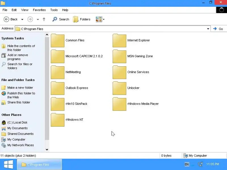Click the Views icon in toolbar

[x=99, y=19]
